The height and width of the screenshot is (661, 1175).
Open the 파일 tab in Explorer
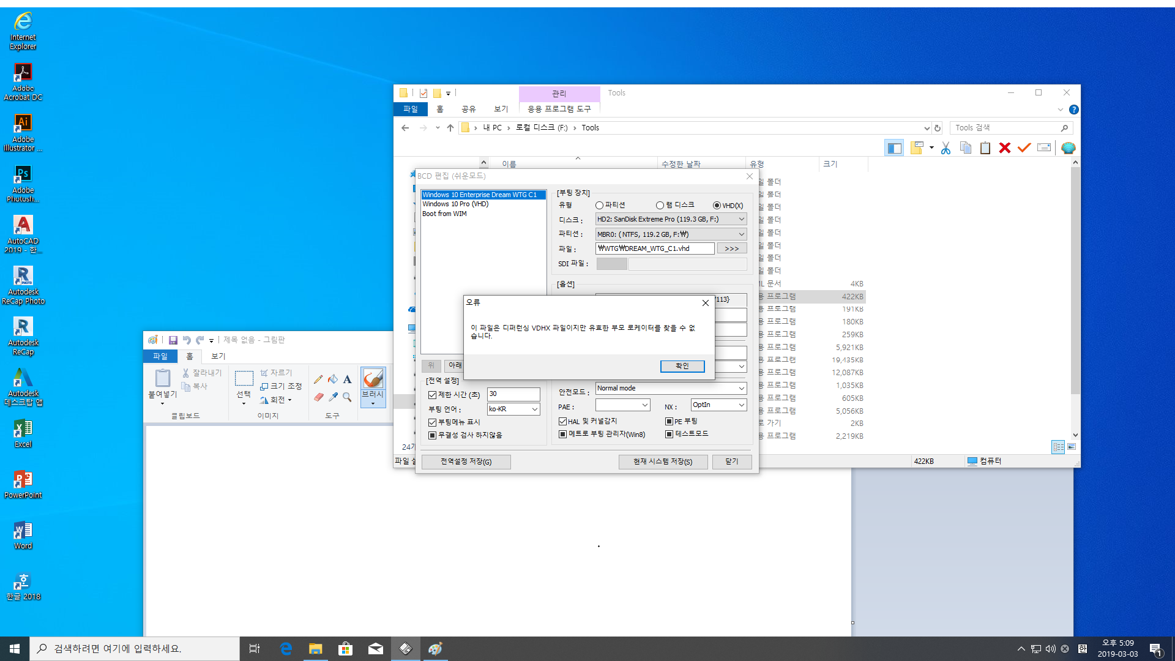pyautogui.click(x=411, y=109)
